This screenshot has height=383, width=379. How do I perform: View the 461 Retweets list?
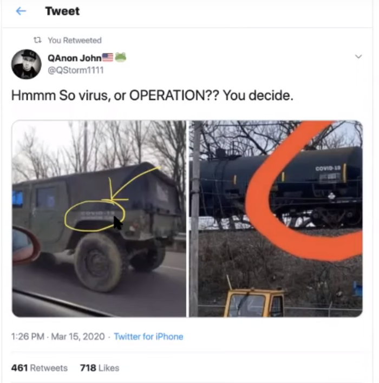click(40, 368)
